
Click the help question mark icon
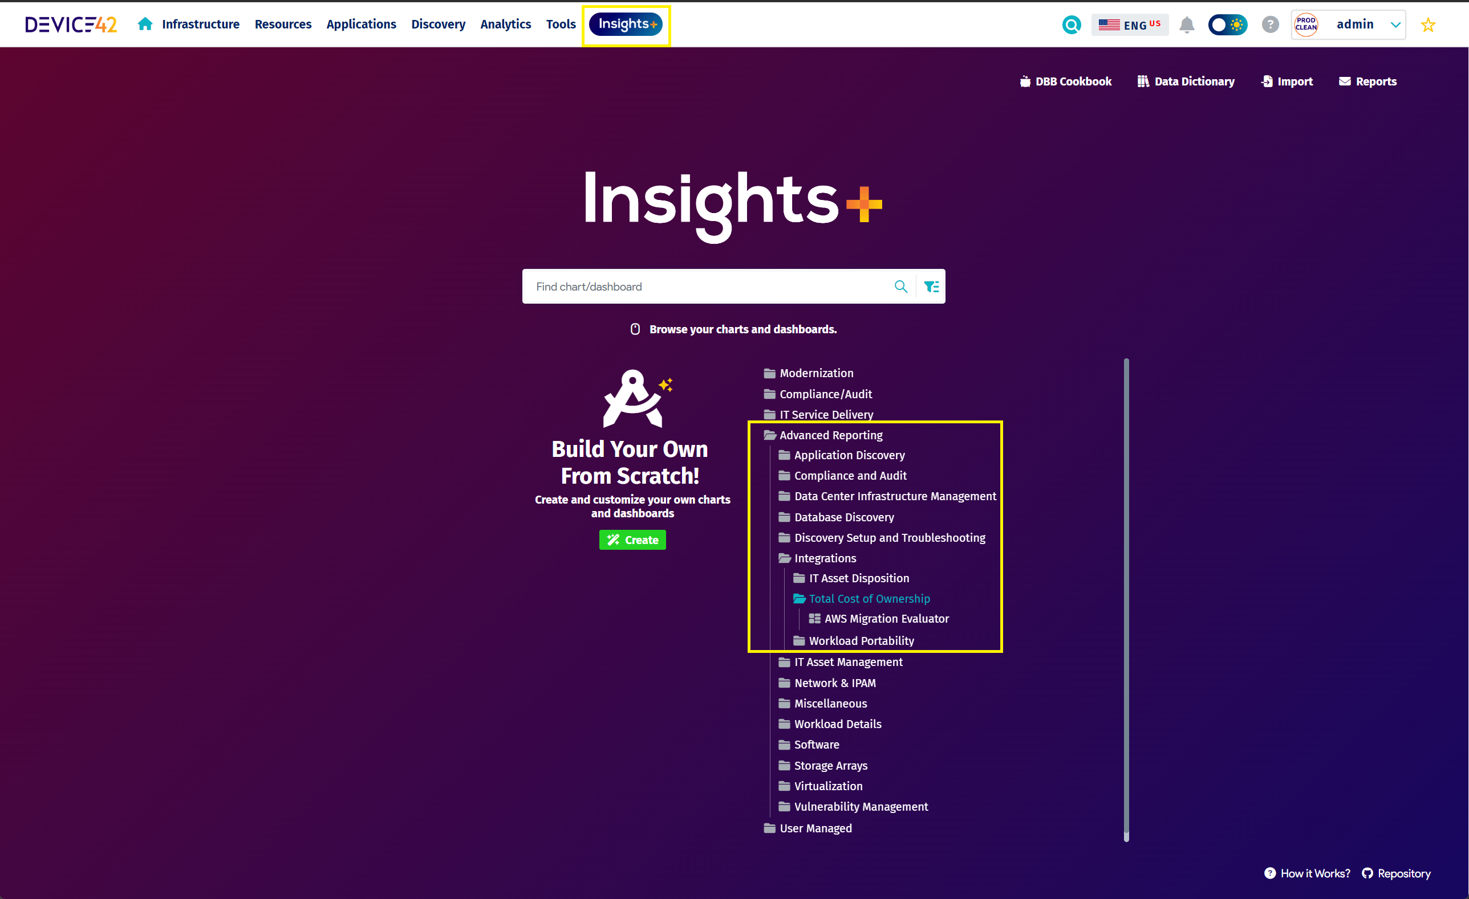point(1270,24)
